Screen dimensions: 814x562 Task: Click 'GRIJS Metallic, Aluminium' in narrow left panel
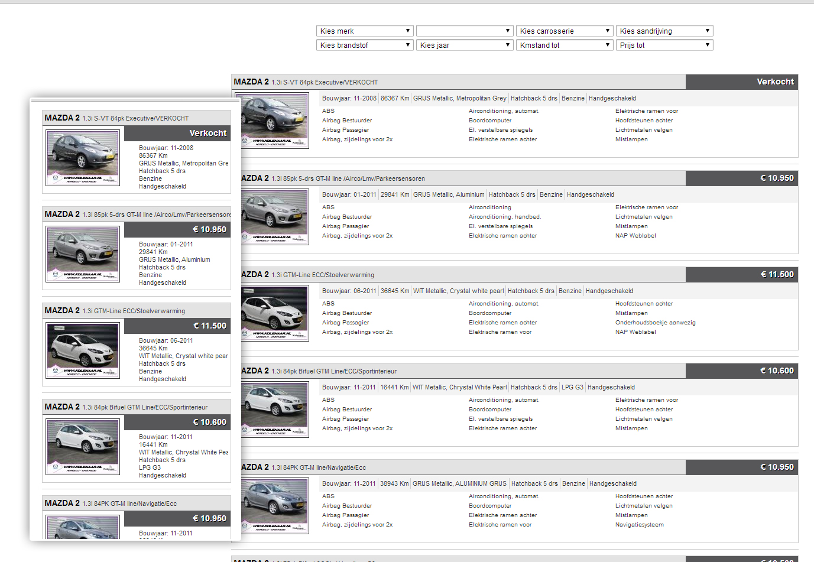[x=174, y=260]
